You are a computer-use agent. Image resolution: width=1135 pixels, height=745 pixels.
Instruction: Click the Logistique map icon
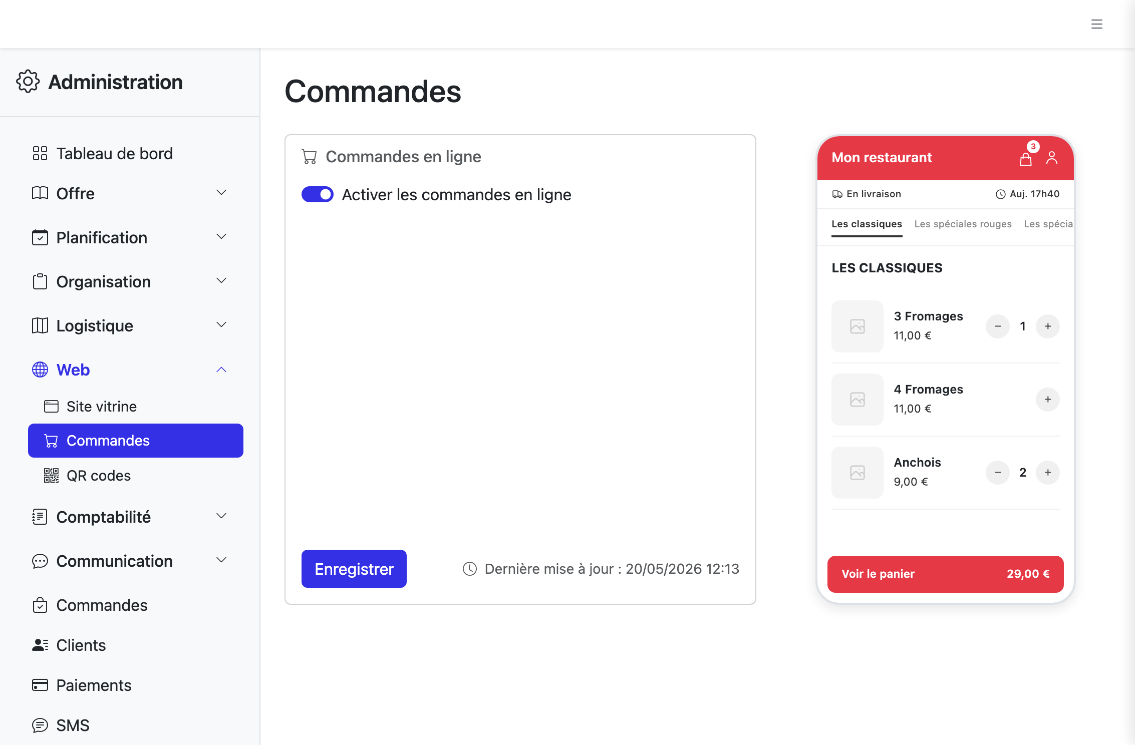40,325
